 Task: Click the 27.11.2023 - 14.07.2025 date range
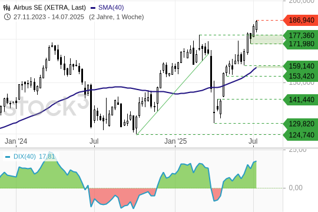pos(49,17)
